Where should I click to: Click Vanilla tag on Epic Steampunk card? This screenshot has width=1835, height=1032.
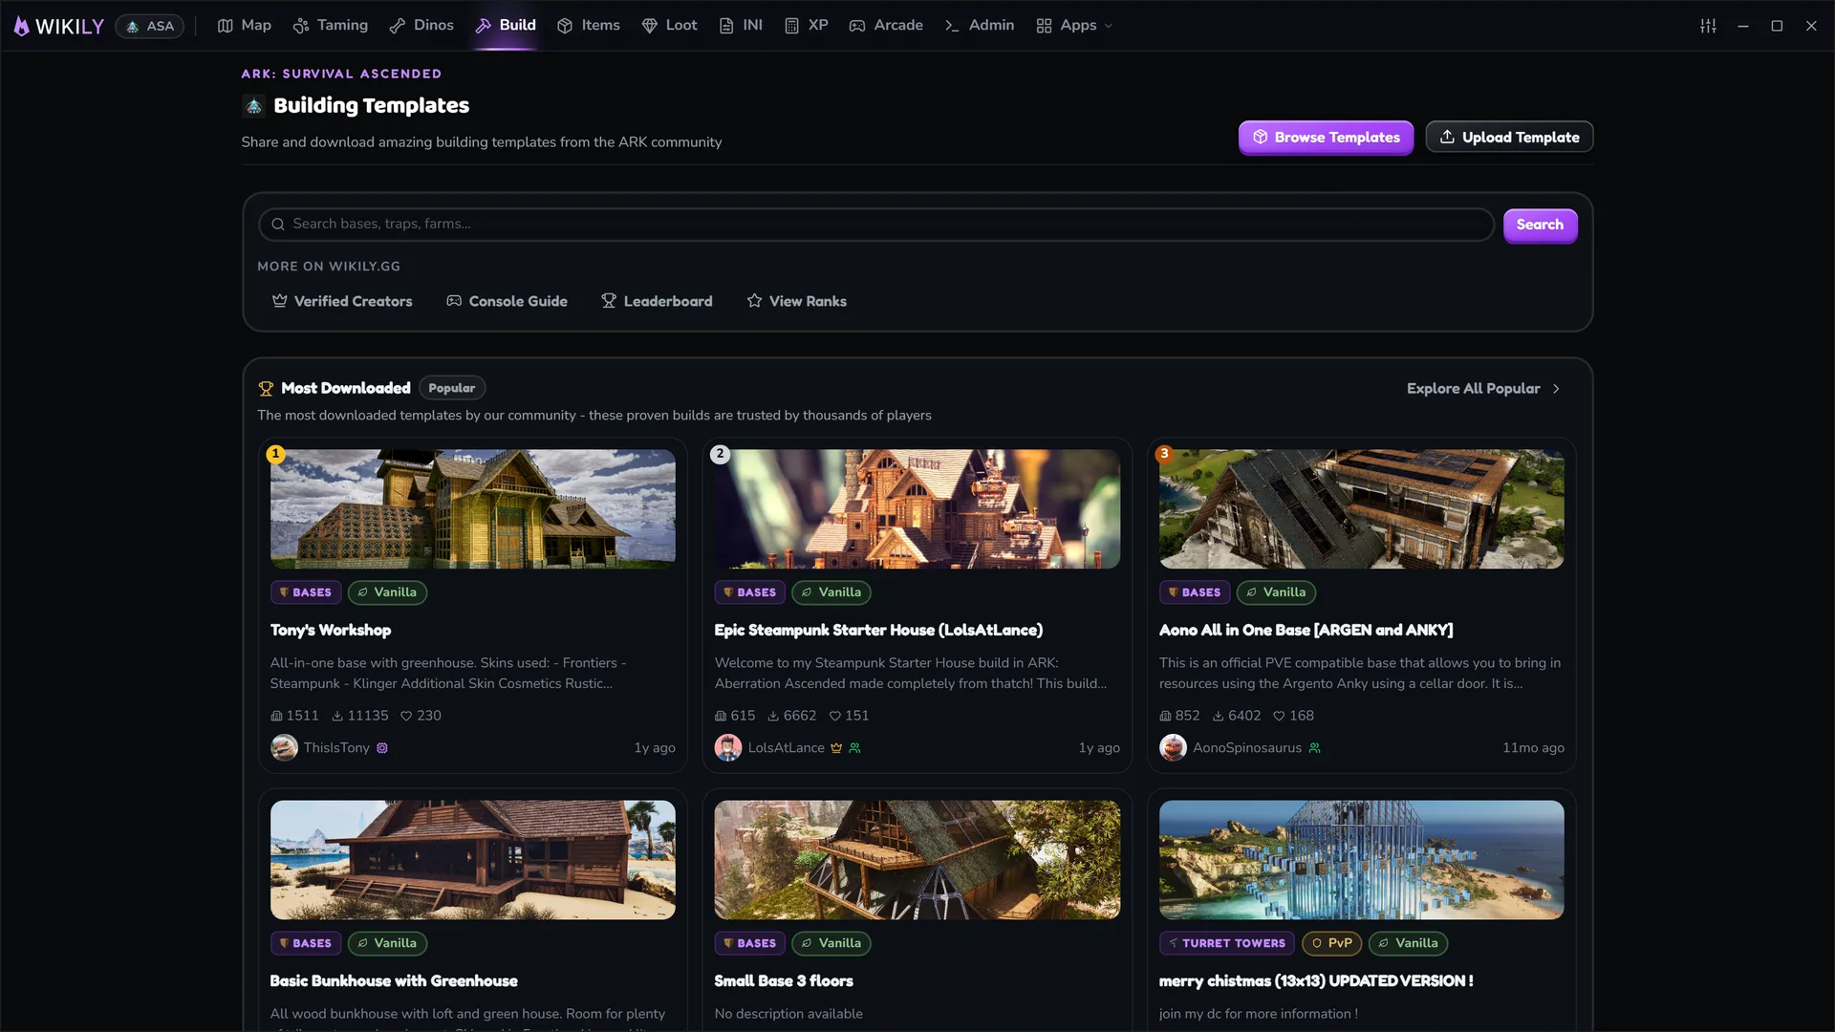coord(831,592)
